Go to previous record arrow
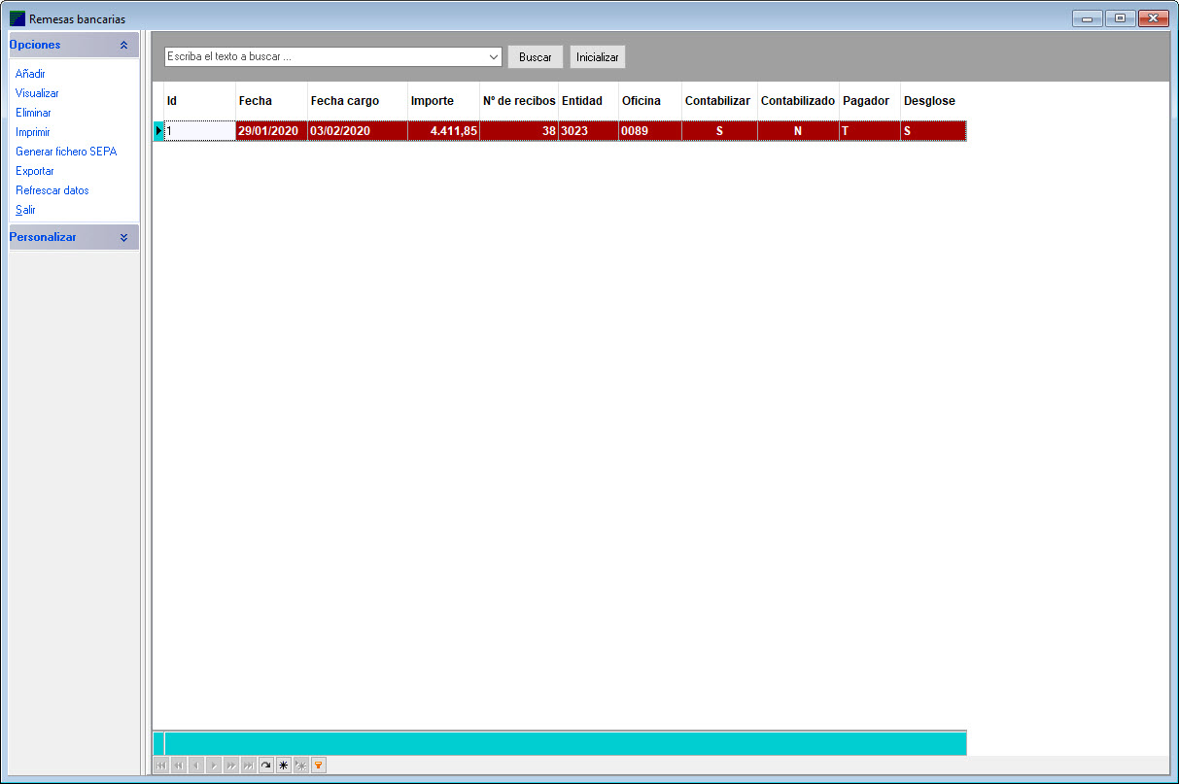The height and width of the screenshot is (784, 1179). [195, 766]
